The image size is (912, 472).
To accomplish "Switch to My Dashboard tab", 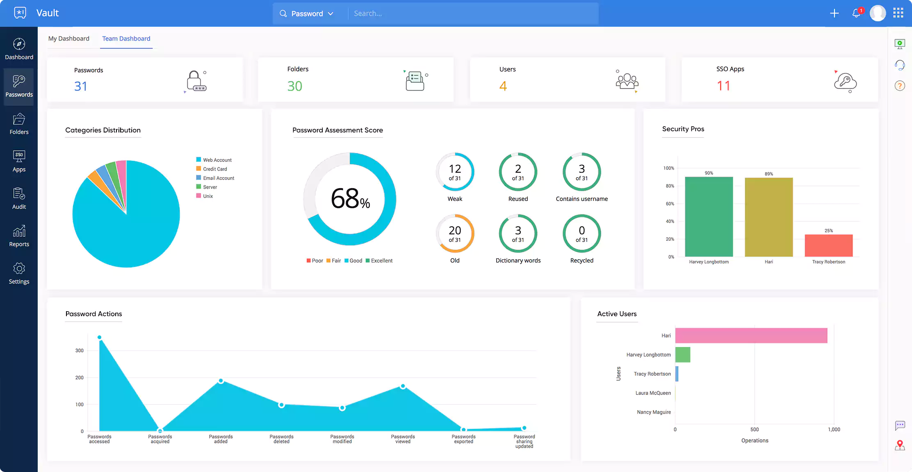I will click(68, 38).
